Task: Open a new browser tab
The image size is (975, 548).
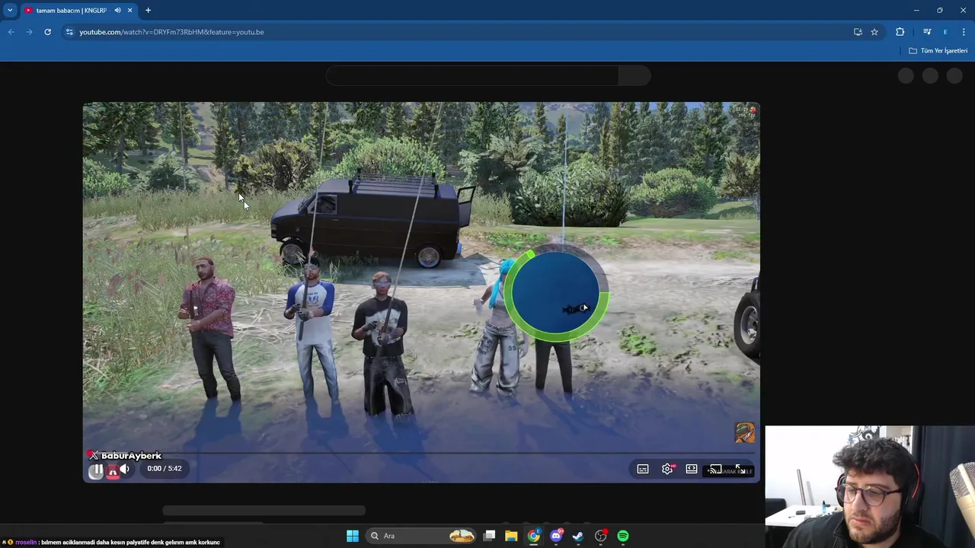Action: [148, 11]
